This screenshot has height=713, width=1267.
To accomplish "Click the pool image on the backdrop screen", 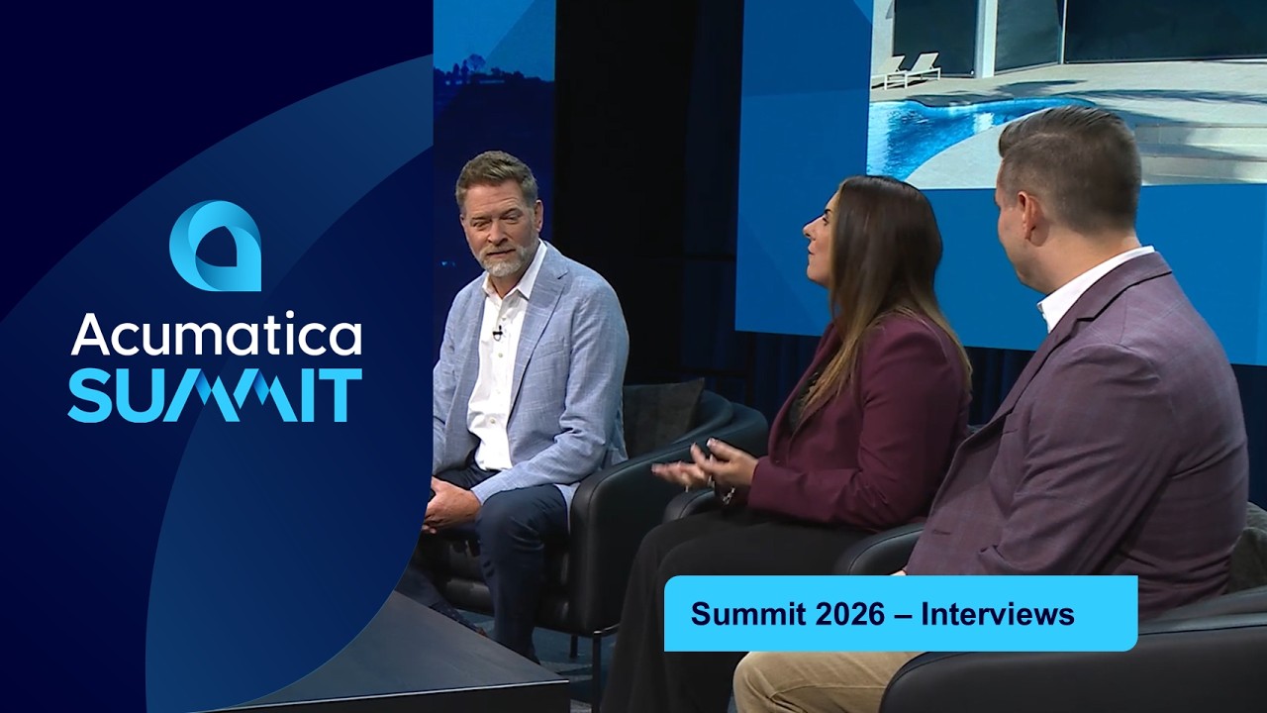I will (1067, 94).
